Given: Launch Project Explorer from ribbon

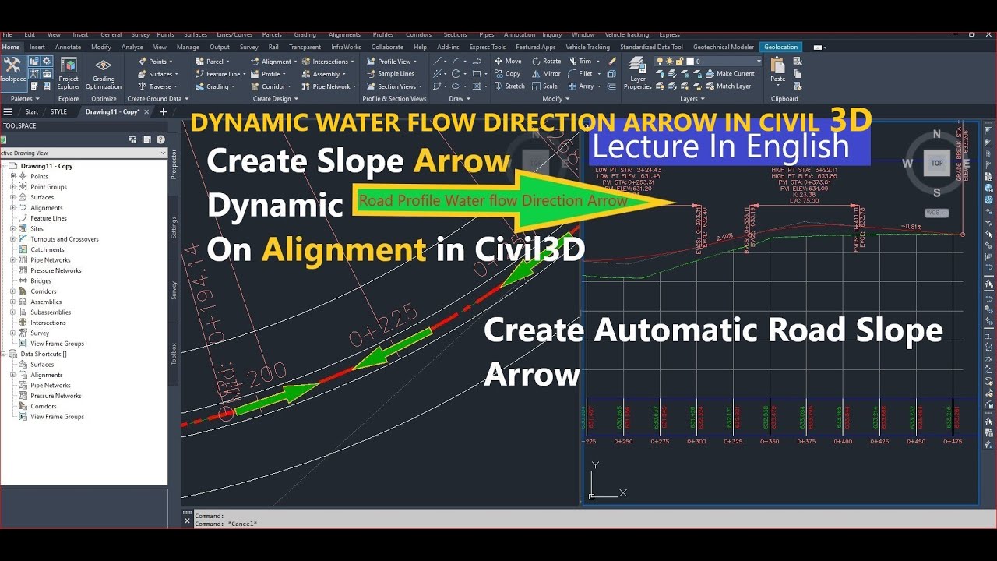Looking at the screenshot, I should pyautogui.click(x=69, y=72).
